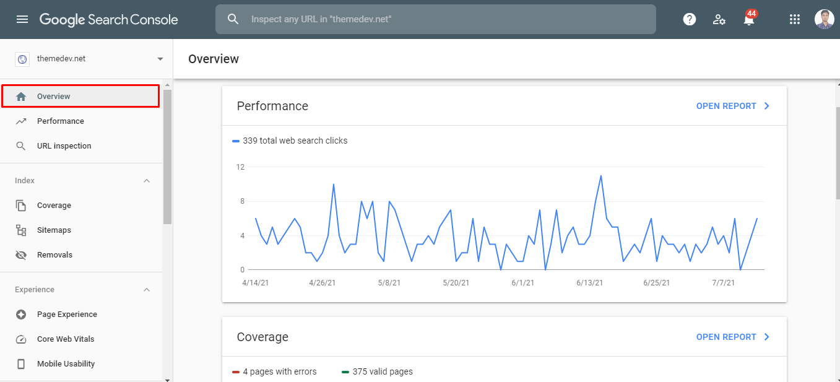The width and height of the screenshot is (840, 382).
Task: Click the Coverage card heading
Action: point(262,337)
